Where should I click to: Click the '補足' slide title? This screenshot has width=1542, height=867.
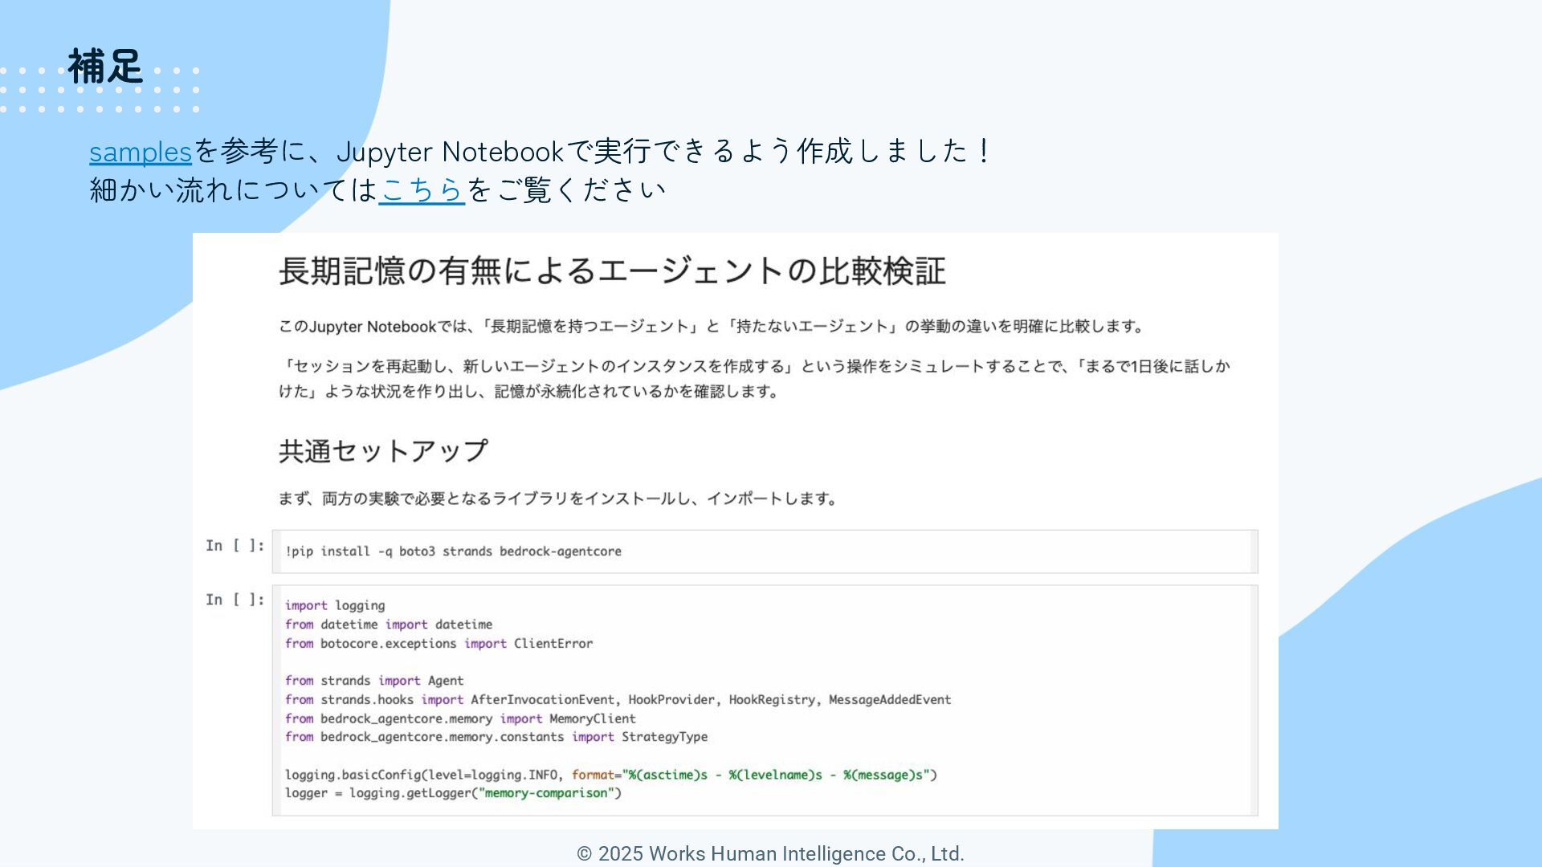105,67
